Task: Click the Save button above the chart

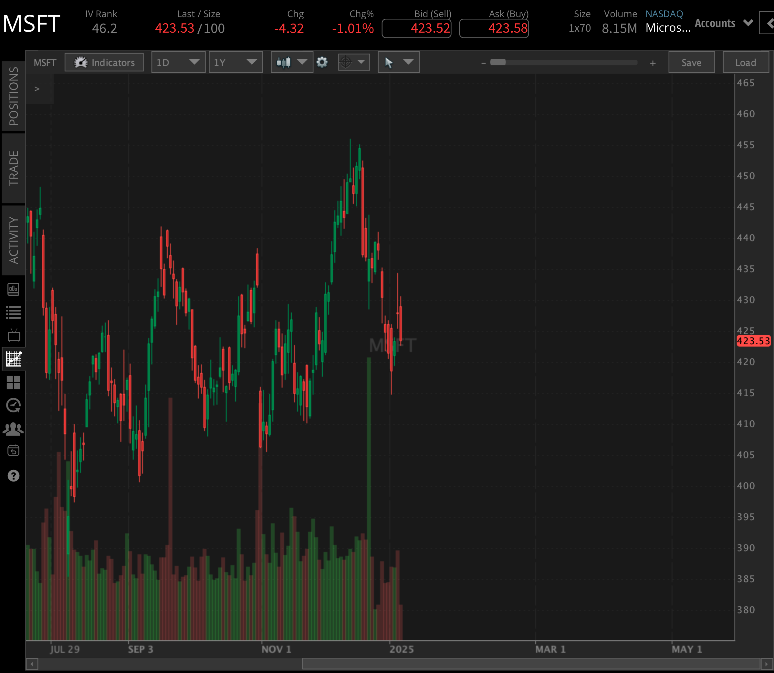Action: click(x=691, y=62)
